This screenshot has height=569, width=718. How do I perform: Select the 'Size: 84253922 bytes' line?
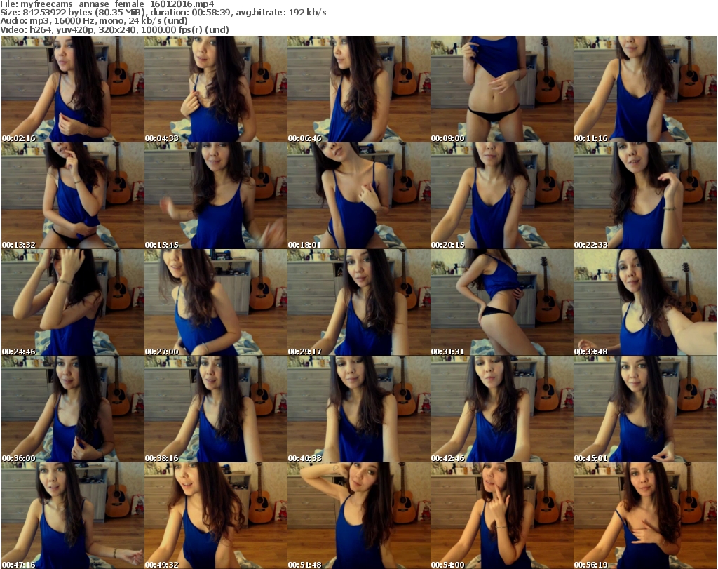(x=163, y=13)
